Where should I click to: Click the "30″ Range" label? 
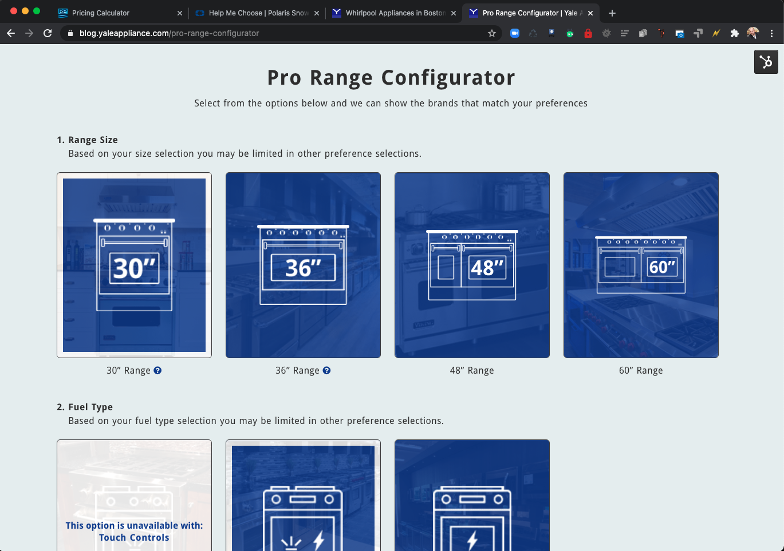(128, 371)
